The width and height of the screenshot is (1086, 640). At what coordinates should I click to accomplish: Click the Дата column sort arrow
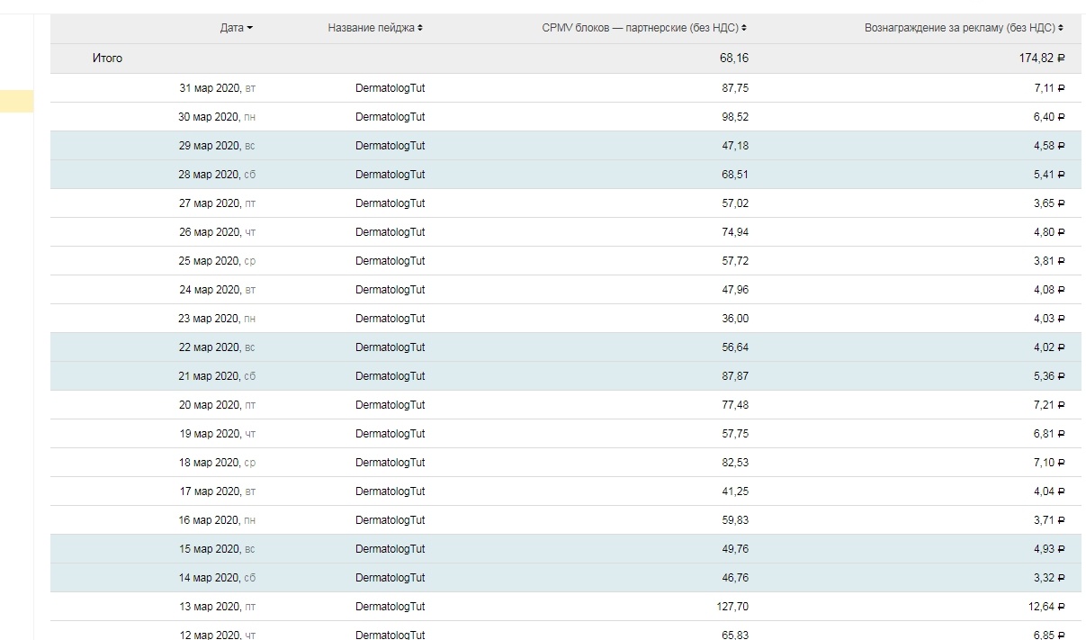[x=249, y=28]
